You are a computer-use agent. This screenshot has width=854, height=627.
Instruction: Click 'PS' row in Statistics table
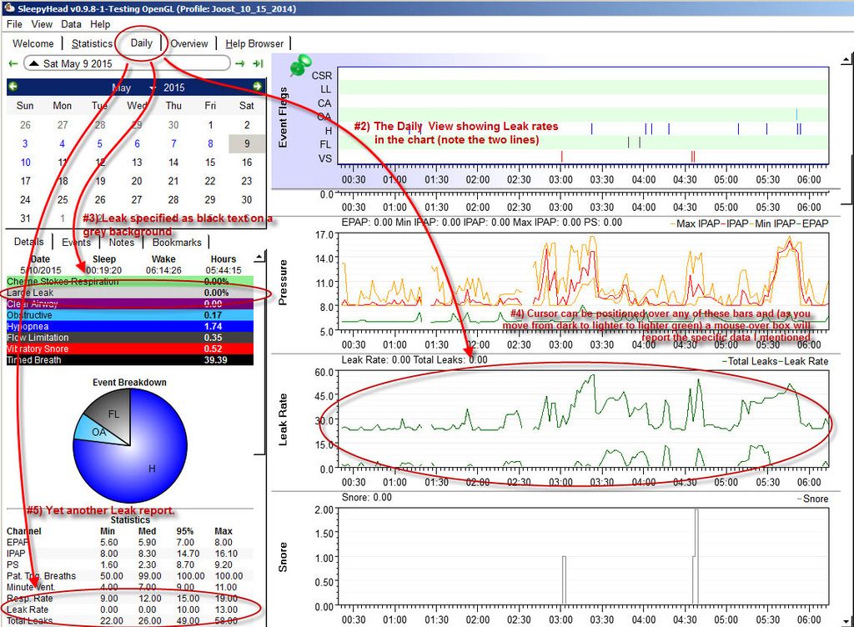coord(129,564)
